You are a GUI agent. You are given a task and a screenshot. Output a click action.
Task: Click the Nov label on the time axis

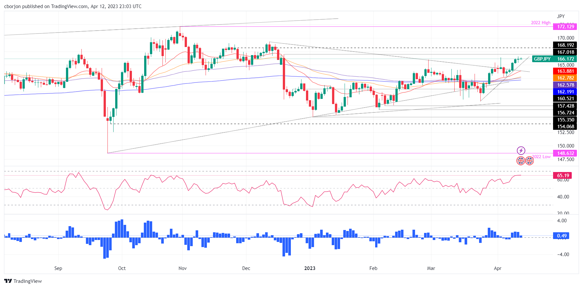(182, 268)
